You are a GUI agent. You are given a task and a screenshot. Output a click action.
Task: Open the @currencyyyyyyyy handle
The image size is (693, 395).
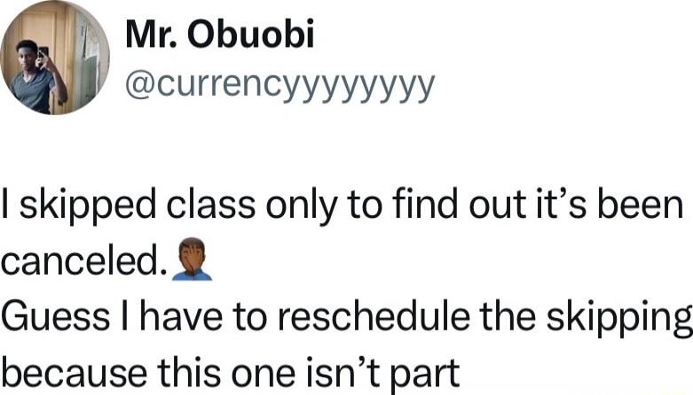(280, 87)
